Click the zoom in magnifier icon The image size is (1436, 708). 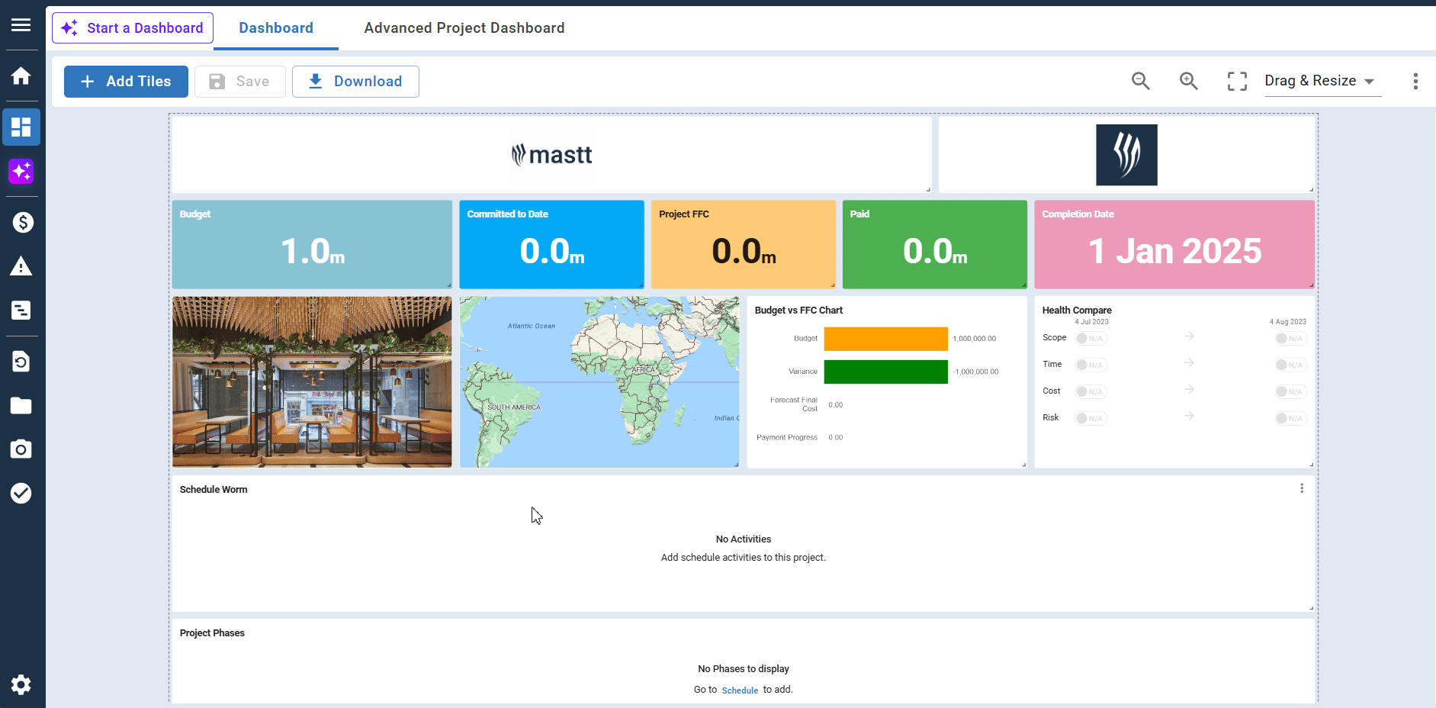coord(1188,81)
